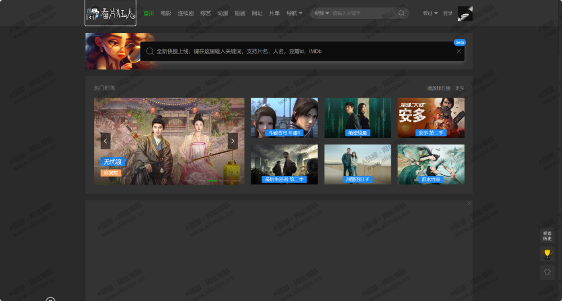Screen dimensions: 562x301
Task: Select 综艺 in the top navigation
Action: [206, 13]
